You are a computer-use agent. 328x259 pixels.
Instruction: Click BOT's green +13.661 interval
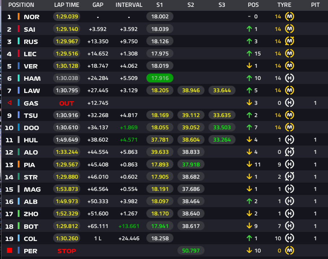129,226
